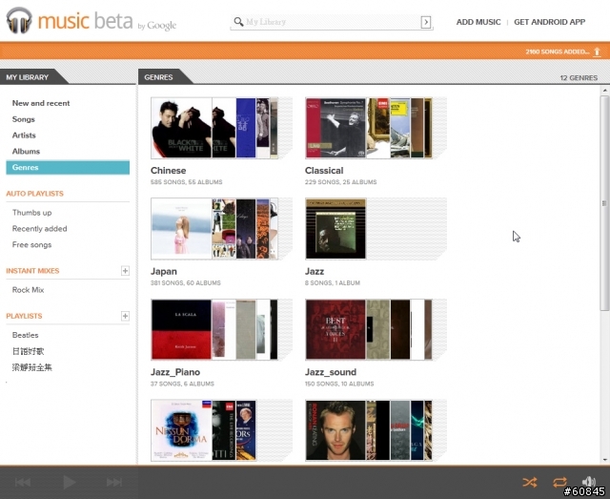
Task: Skip to previous track
Action: pyautogui.click(x=23, y=482)
